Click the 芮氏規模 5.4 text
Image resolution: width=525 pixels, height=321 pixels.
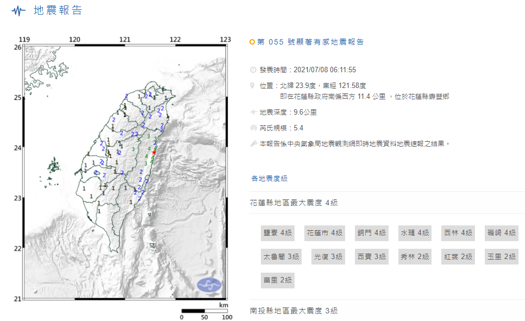(x=282, y=128)
